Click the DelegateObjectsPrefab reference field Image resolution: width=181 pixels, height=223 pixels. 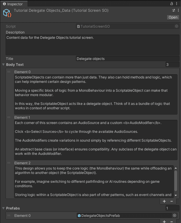(124, 216)
